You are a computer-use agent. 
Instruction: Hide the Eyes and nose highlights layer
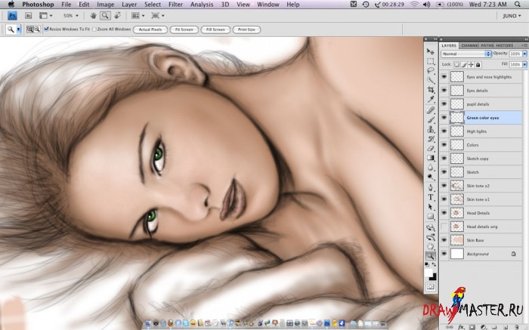(444, 77)
